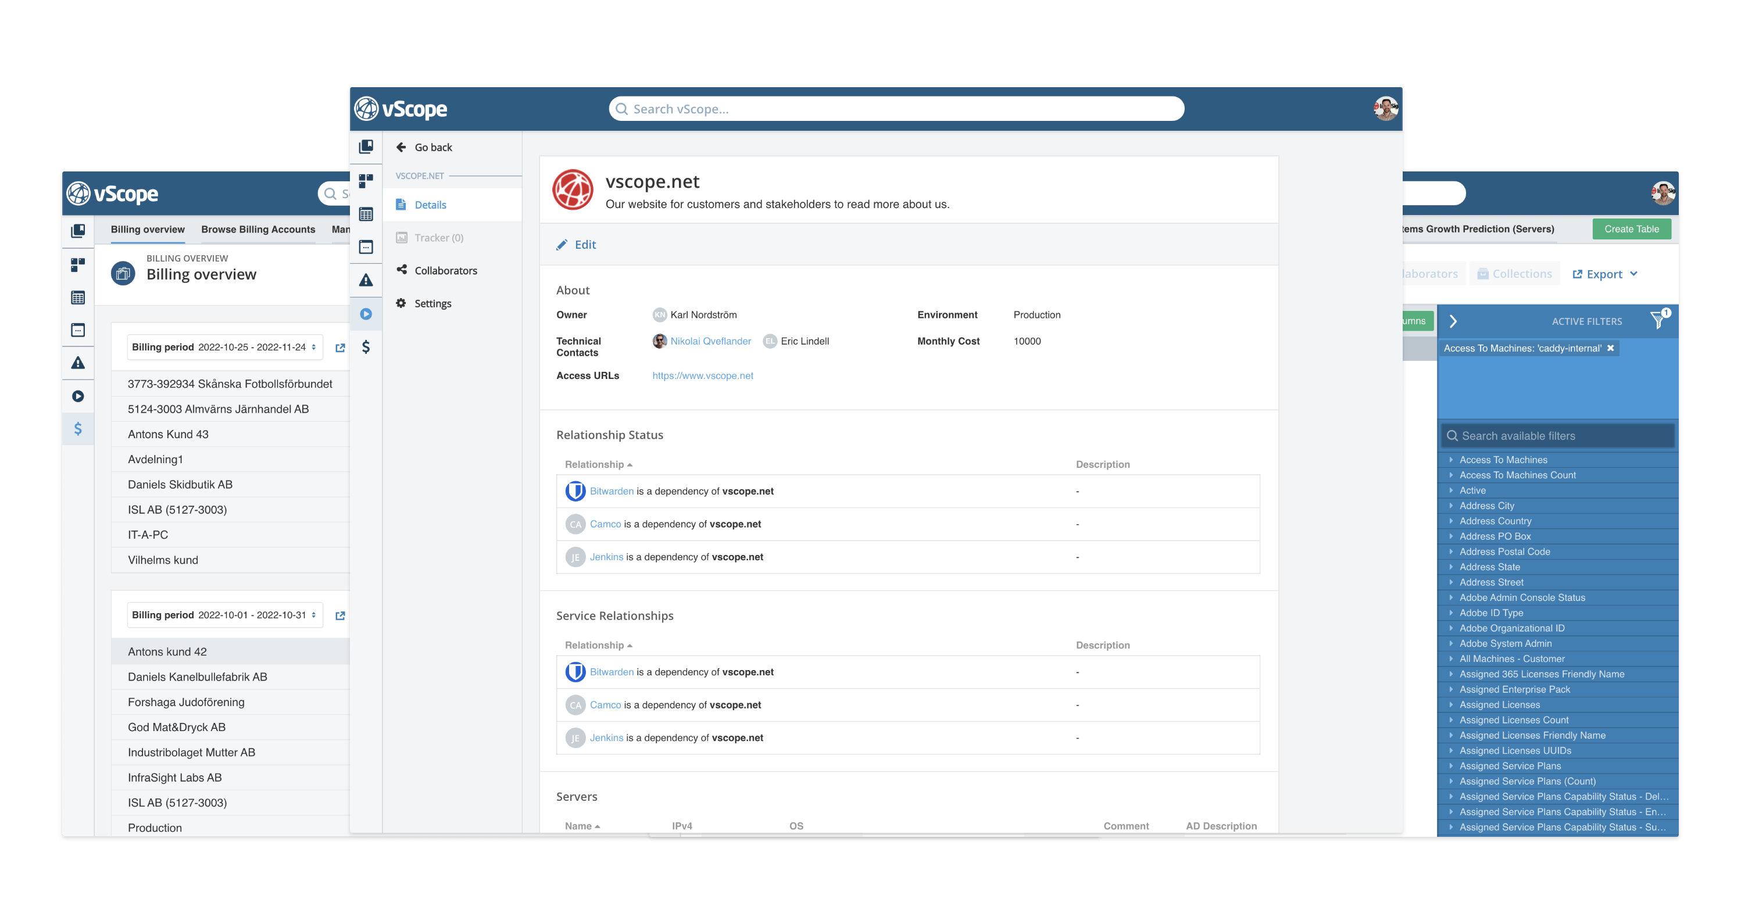
Task: Open the table icon in the front window sidebar
Action: 366,214
